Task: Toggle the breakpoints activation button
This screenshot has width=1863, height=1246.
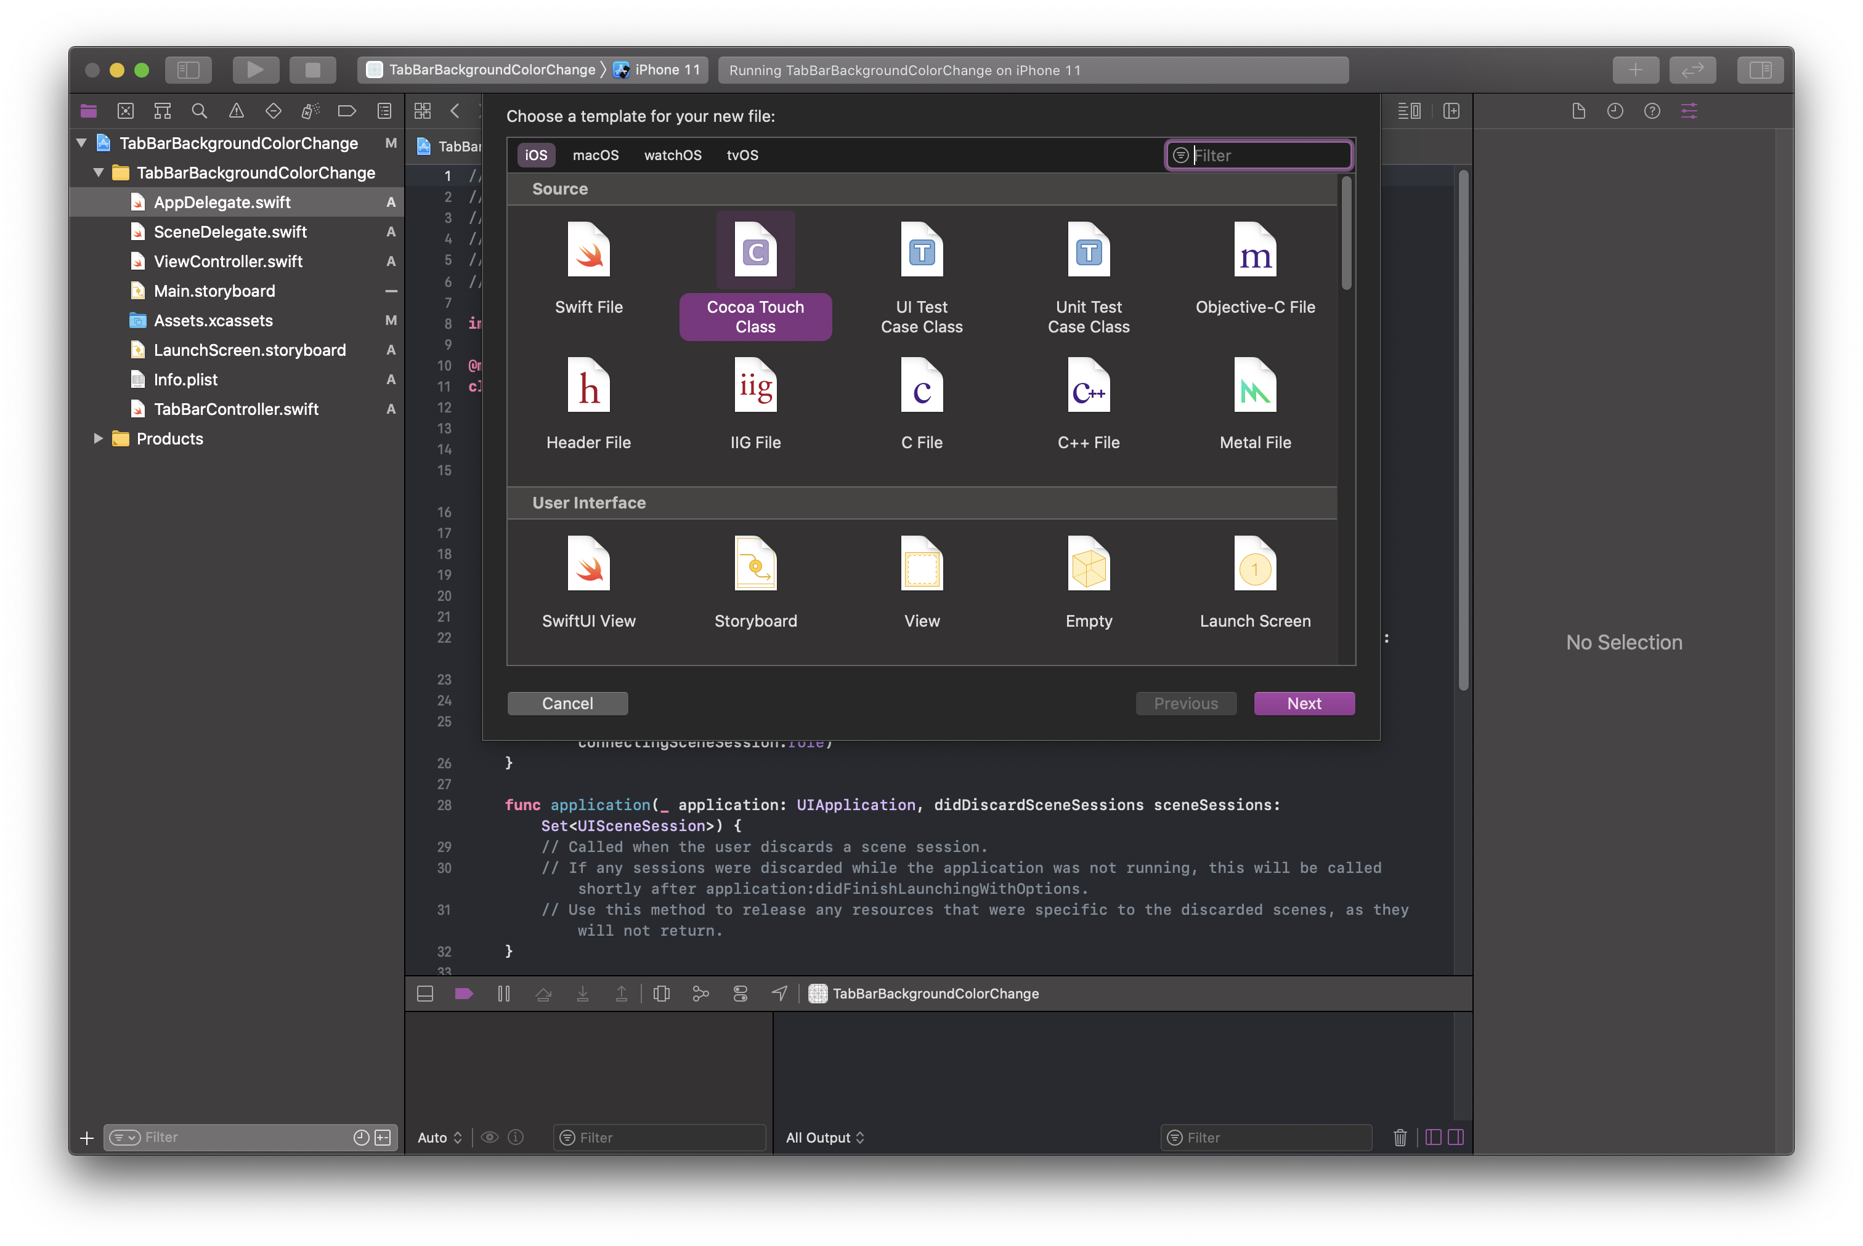Action: coord(463,994)
